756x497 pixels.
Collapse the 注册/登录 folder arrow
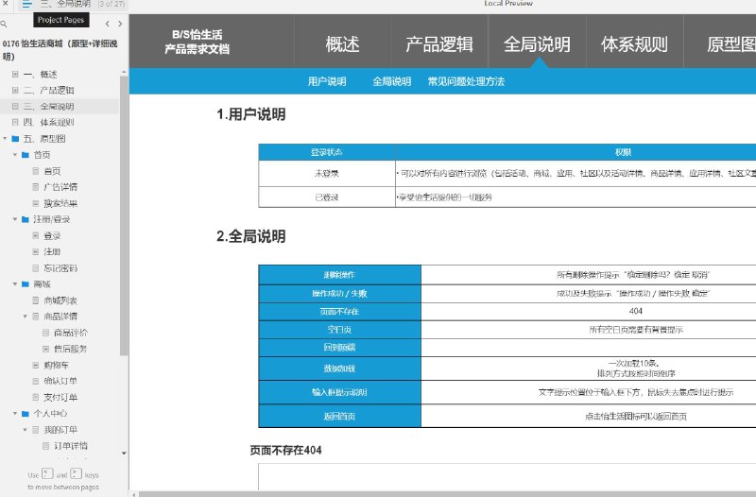(15, 219)
